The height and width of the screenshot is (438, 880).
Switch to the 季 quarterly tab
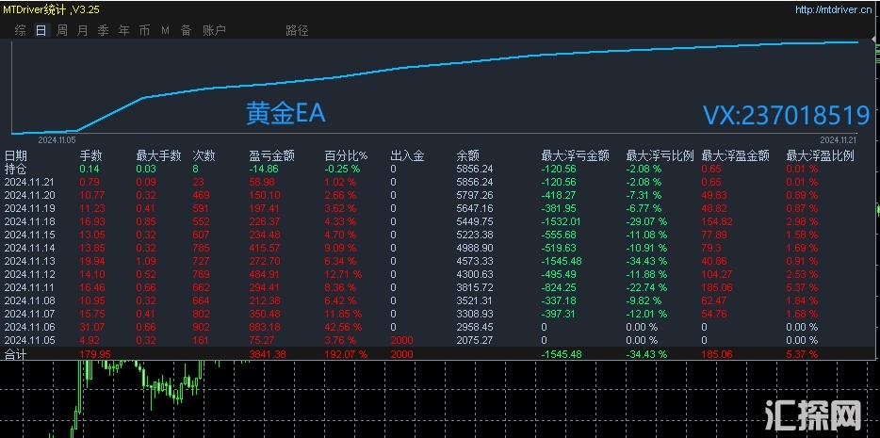pyautogui.click(x=104, y=30)
